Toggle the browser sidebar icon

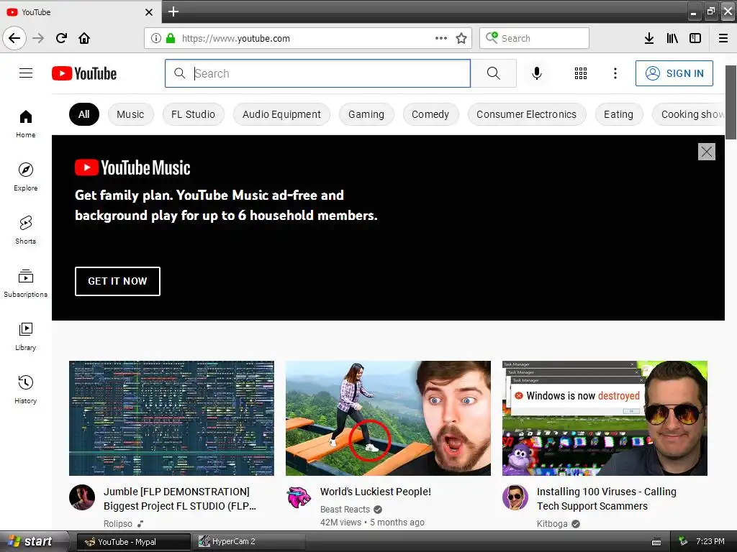click(x=695, y=38)
